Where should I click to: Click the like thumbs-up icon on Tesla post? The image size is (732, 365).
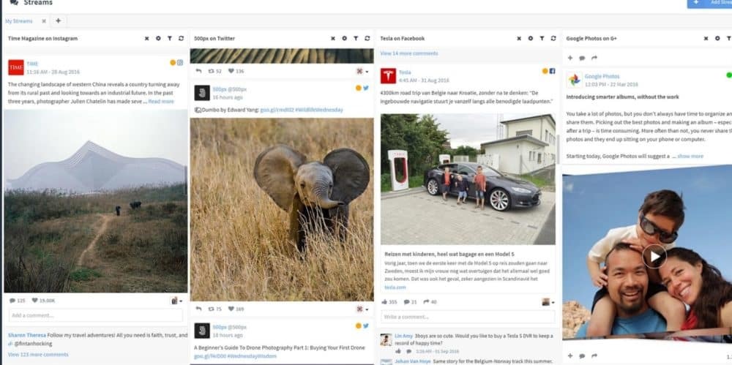pyautogui.click(x=384, y=301)
